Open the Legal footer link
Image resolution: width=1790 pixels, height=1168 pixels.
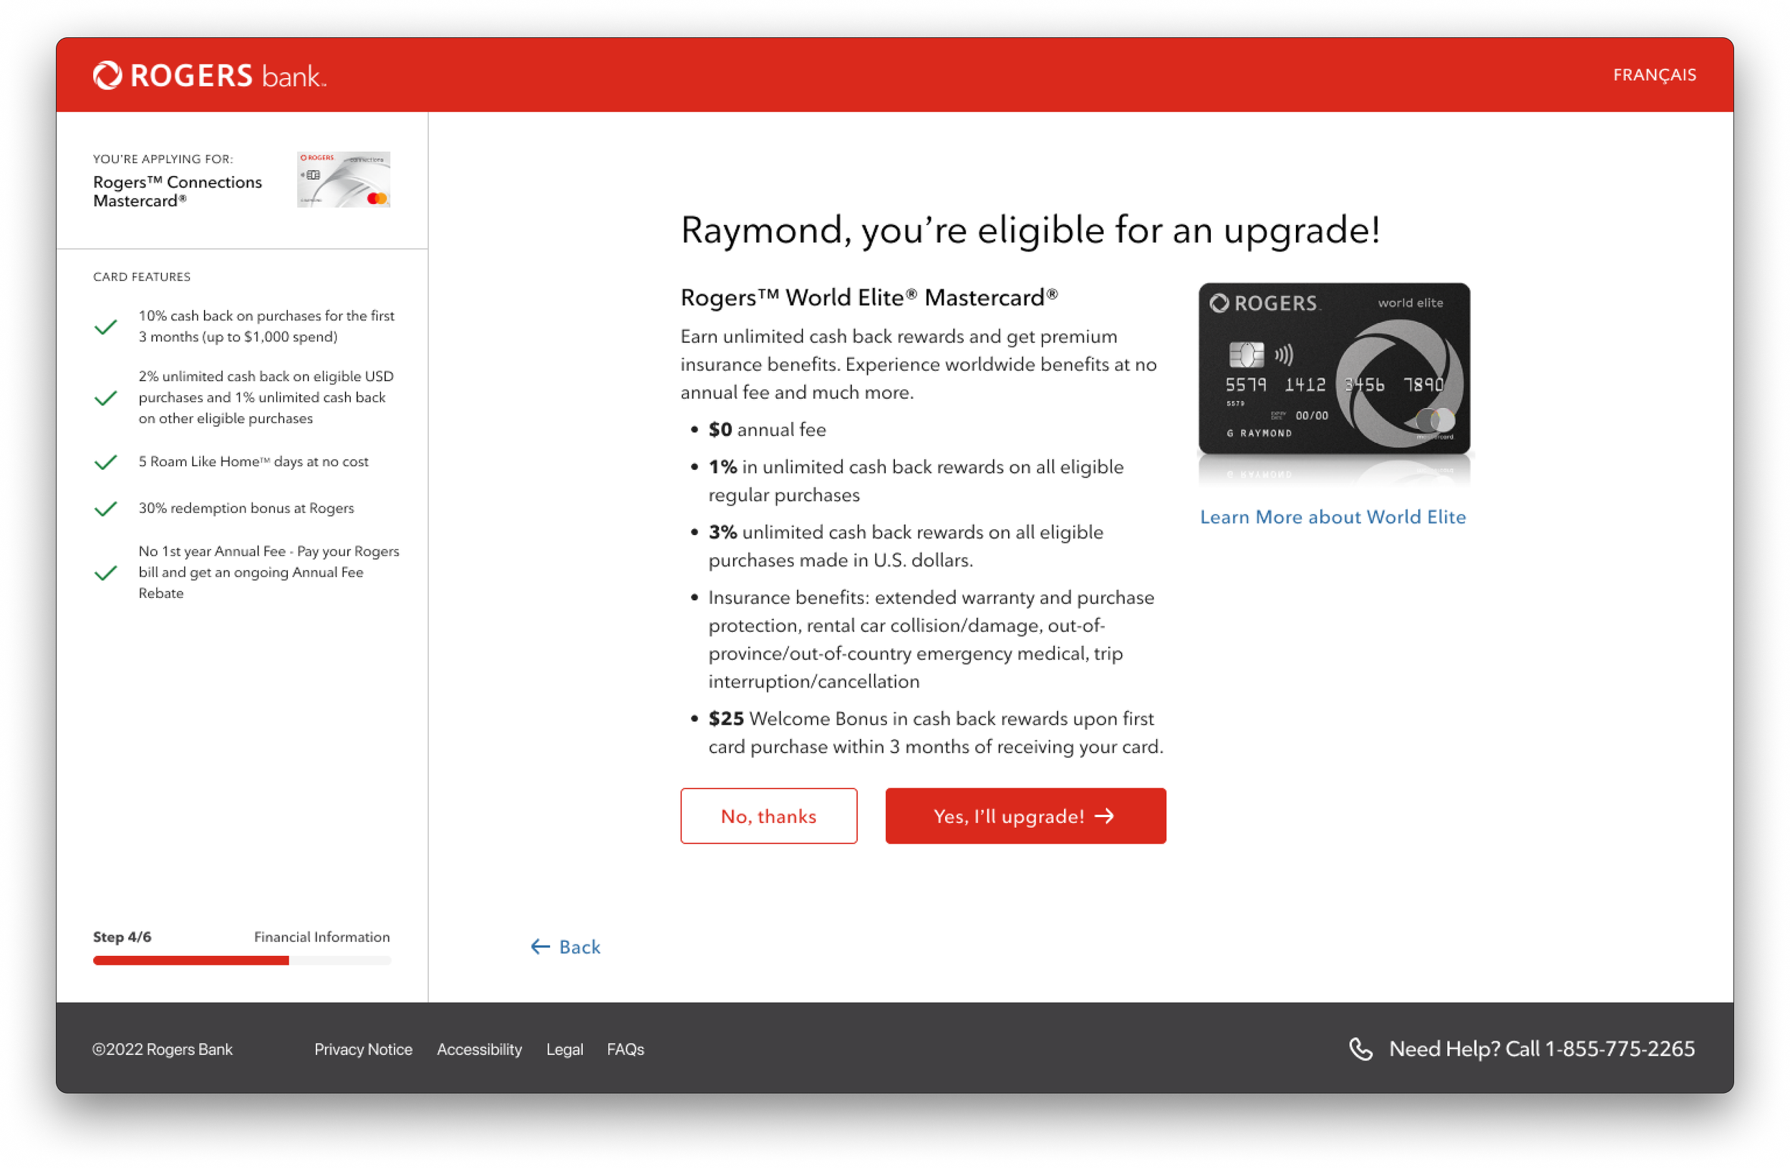point(564,1049)
